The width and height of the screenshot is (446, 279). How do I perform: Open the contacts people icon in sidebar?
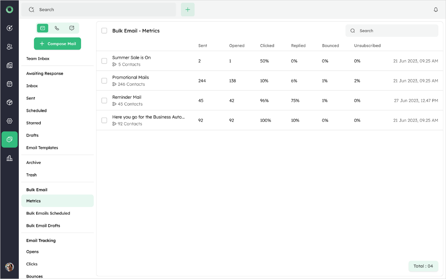point(9,47)
